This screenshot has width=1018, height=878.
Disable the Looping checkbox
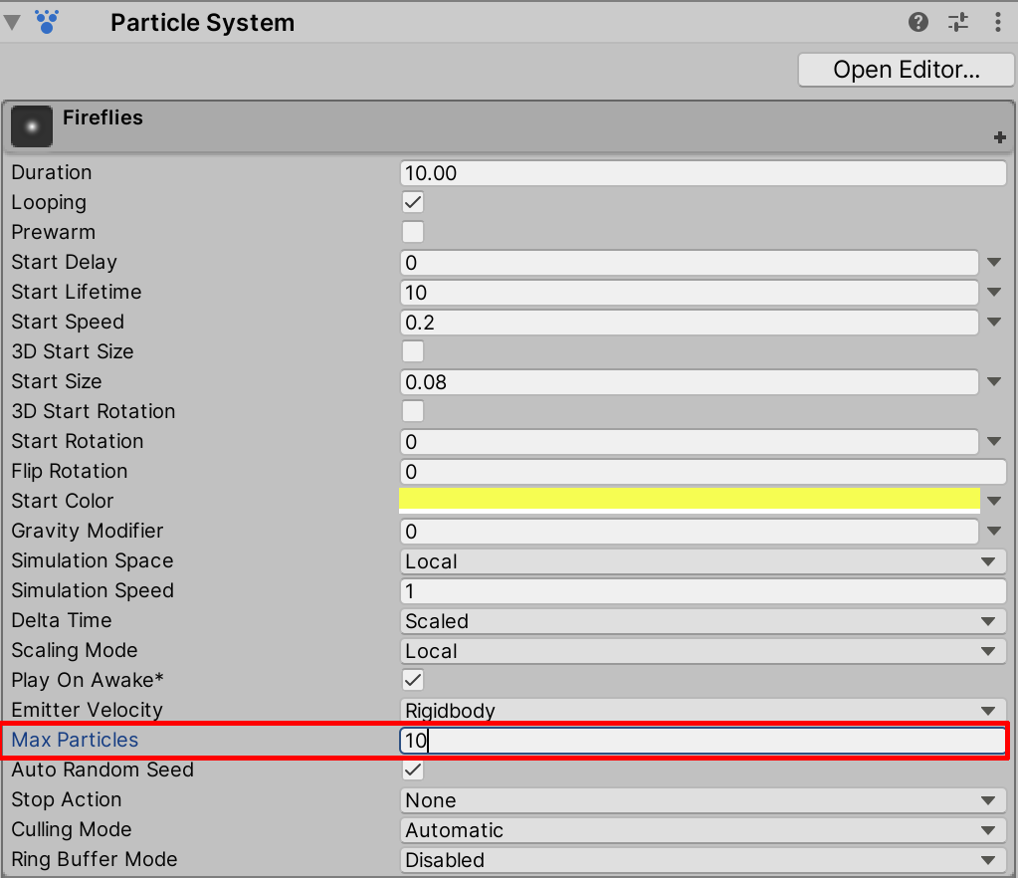pos(412,202)
